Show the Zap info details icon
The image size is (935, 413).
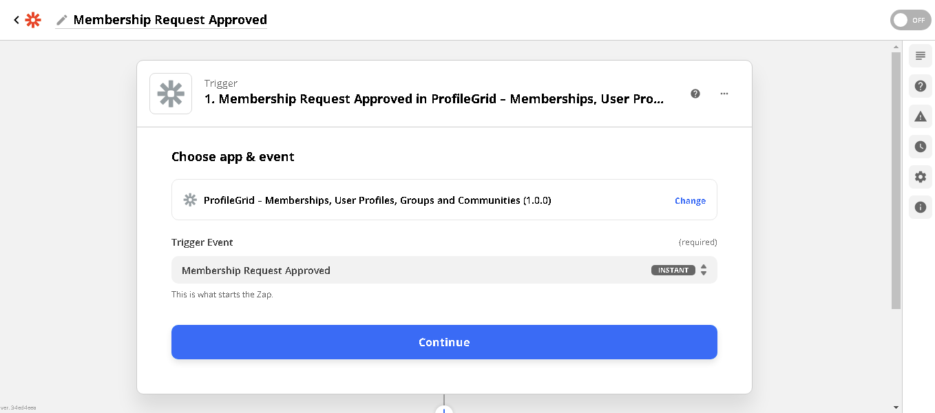[x=921, y=207]
